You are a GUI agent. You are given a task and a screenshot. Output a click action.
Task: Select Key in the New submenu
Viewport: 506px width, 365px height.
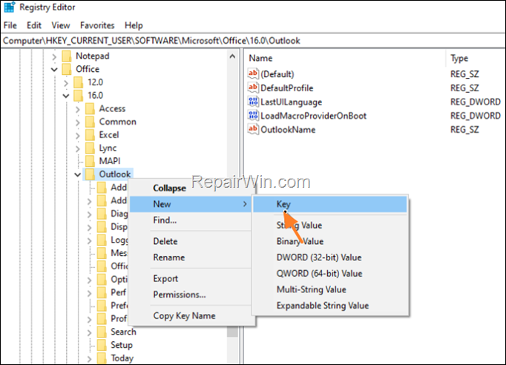[x=330, y=204]
